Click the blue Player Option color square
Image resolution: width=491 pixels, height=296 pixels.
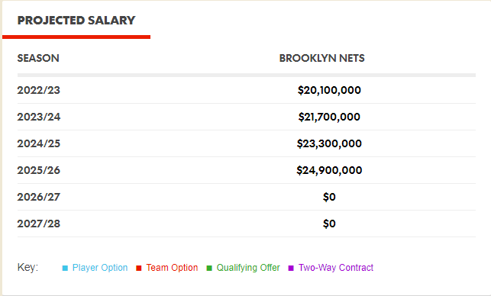[x=65, y=268]
